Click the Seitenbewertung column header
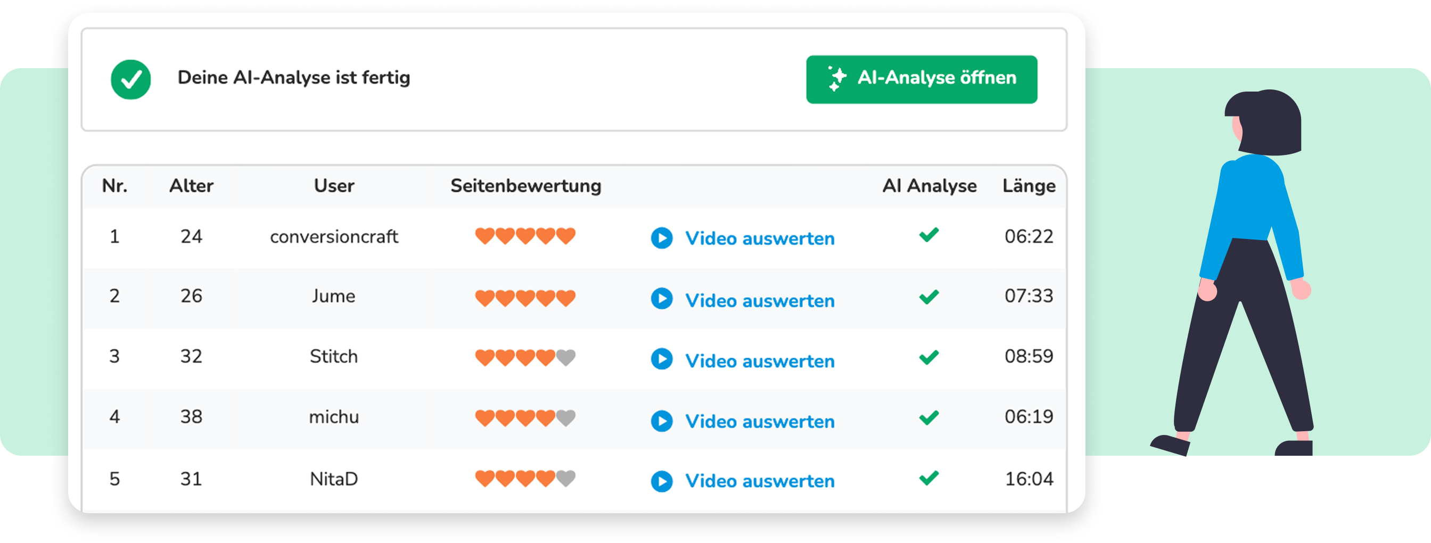Screen dimensions: 1431x543 pyautogui.click(x=525, y=186)
